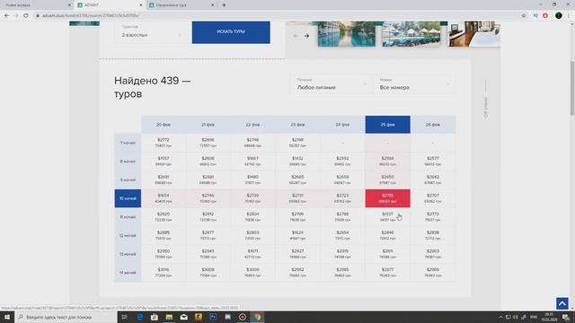Screen dimensions: 575x323
Task: Select the 21 фев date column header
Action: 208,125
